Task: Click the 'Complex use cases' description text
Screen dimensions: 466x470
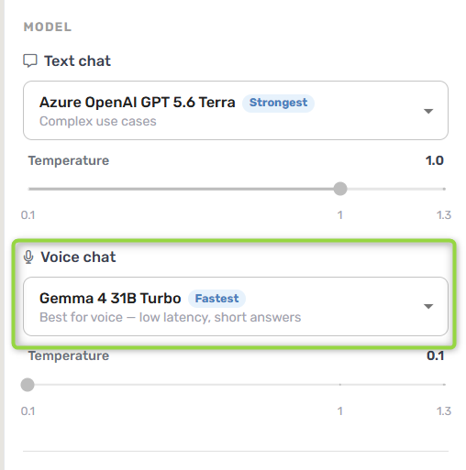Action: 98,122
